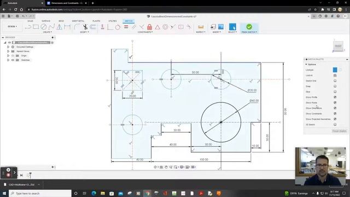Viewport: 350px width, 197px height.
Task: Expand Document Settings tree node
Action: (8, 47)
